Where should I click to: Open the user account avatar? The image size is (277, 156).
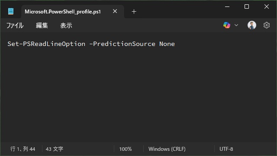coord(252,25)
